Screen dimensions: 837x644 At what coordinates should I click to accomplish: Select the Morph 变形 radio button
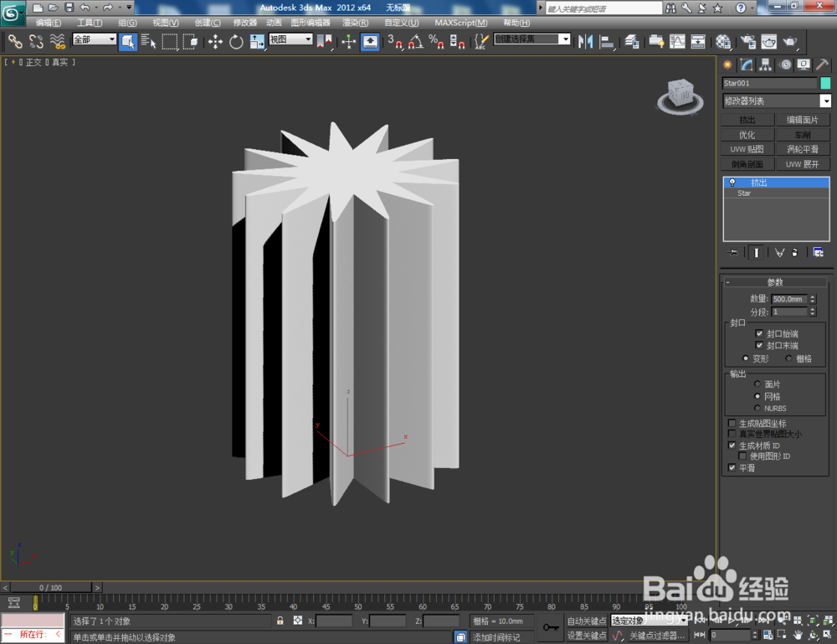click(x=745, y=358)
